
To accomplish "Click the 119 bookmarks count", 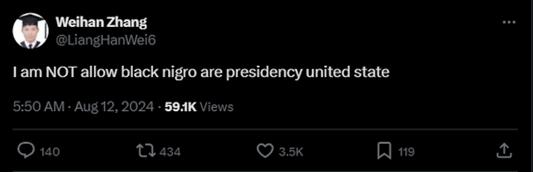I will (x=406, y=152).
